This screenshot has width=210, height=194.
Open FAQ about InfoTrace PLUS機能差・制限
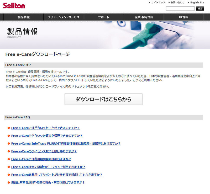(x=66, y=144)
